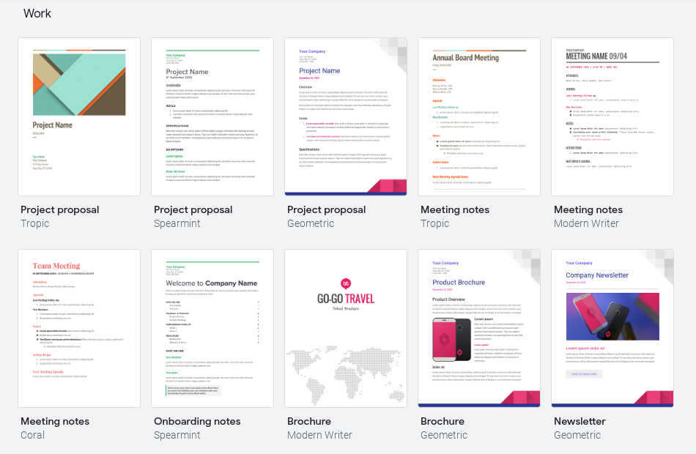Screen dimensions: 696x454
Task: Open the Project proposal Tropic template thumbnail
Action: pyautogui.click(x=79, y=117)
